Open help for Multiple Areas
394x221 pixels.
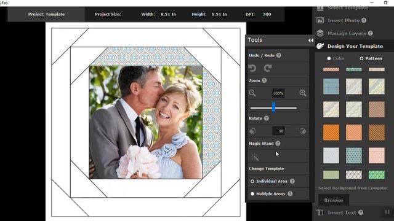point(290,194)
